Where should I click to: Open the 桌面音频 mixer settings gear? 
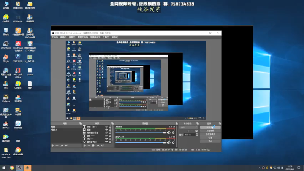[x=173, y=133]
